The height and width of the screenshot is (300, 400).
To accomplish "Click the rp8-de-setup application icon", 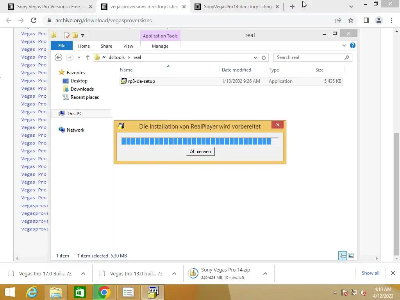I will 123,81.
